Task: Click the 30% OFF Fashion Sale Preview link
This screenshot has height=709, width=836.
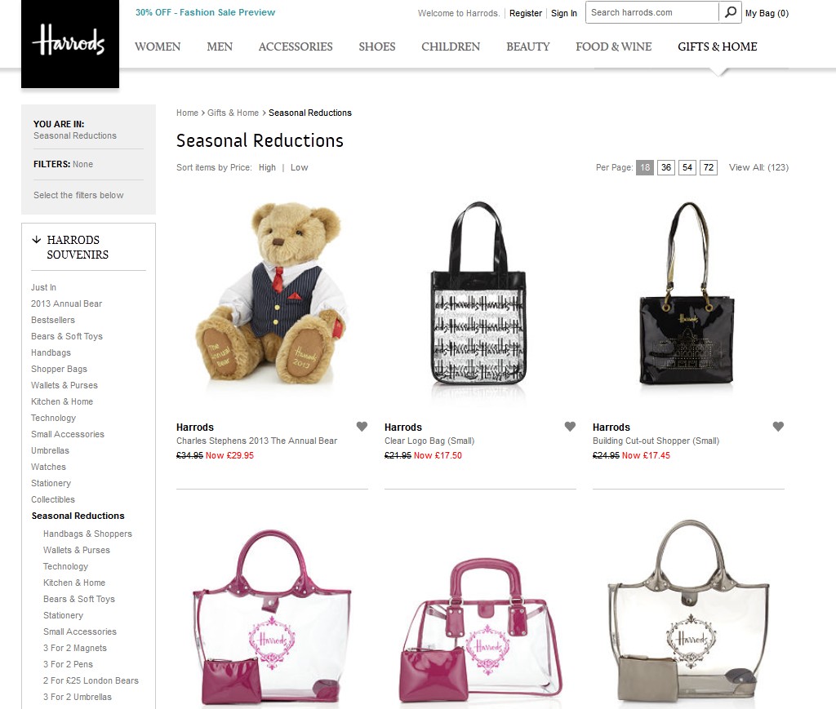Action: (x=205, y=12)
